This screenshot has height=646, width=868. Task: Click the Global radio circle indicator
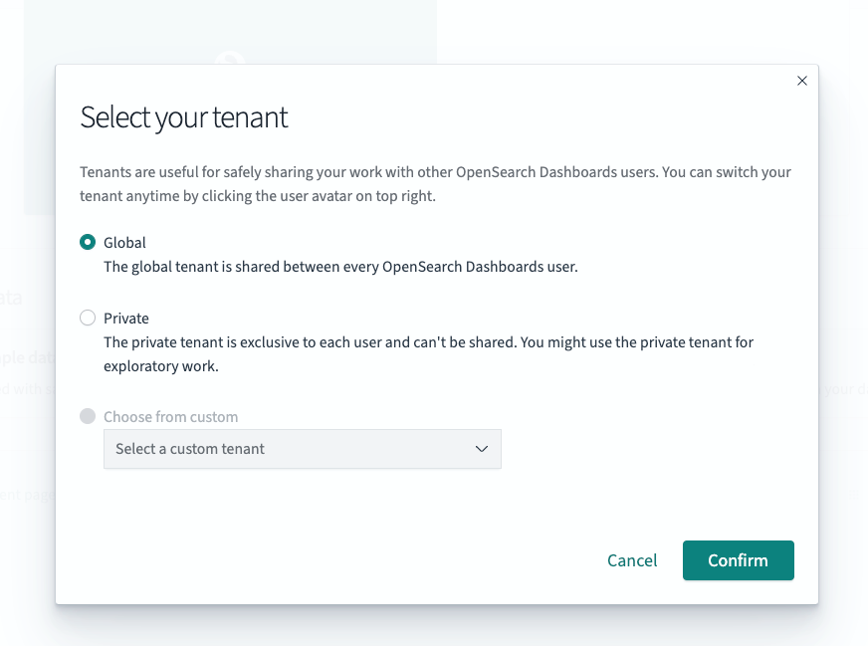pos(88,242)
